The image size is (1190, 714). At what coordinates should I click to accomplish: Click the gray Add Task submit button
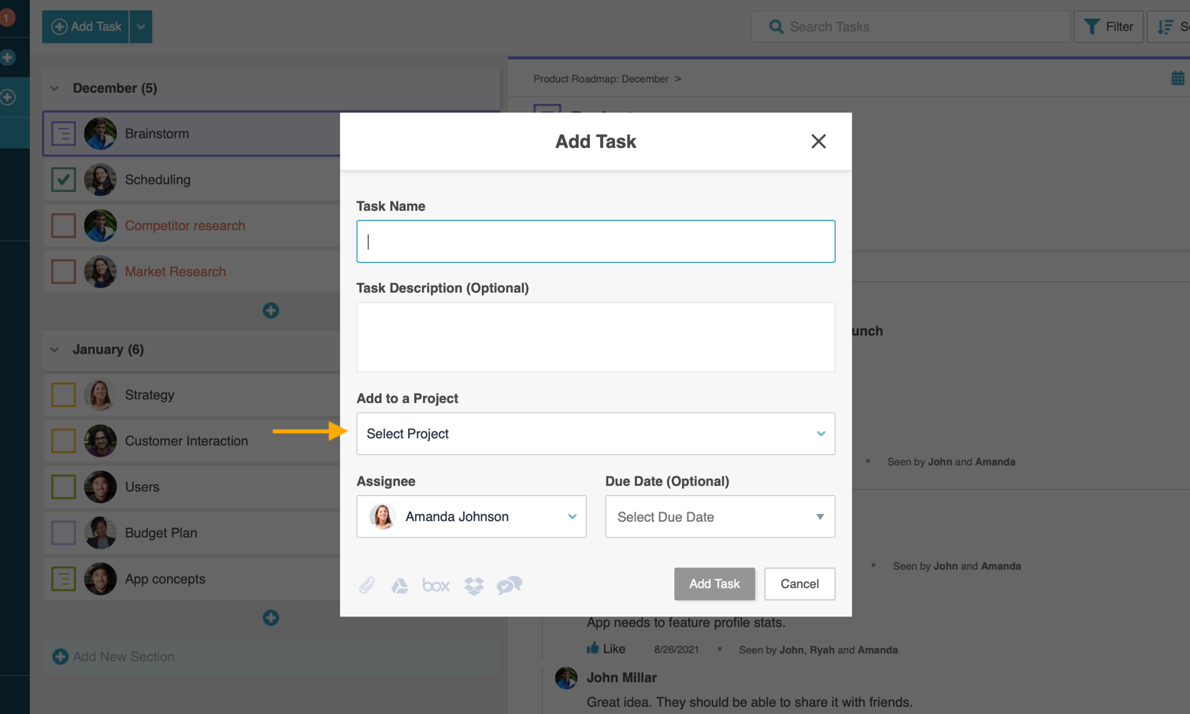[x=714, y=584]
